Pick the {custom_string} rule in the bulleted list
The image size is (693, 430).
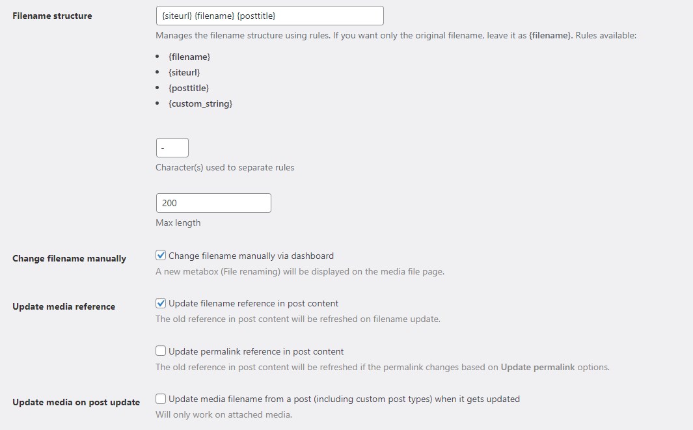pyautogui.click(x=200, y=103)
